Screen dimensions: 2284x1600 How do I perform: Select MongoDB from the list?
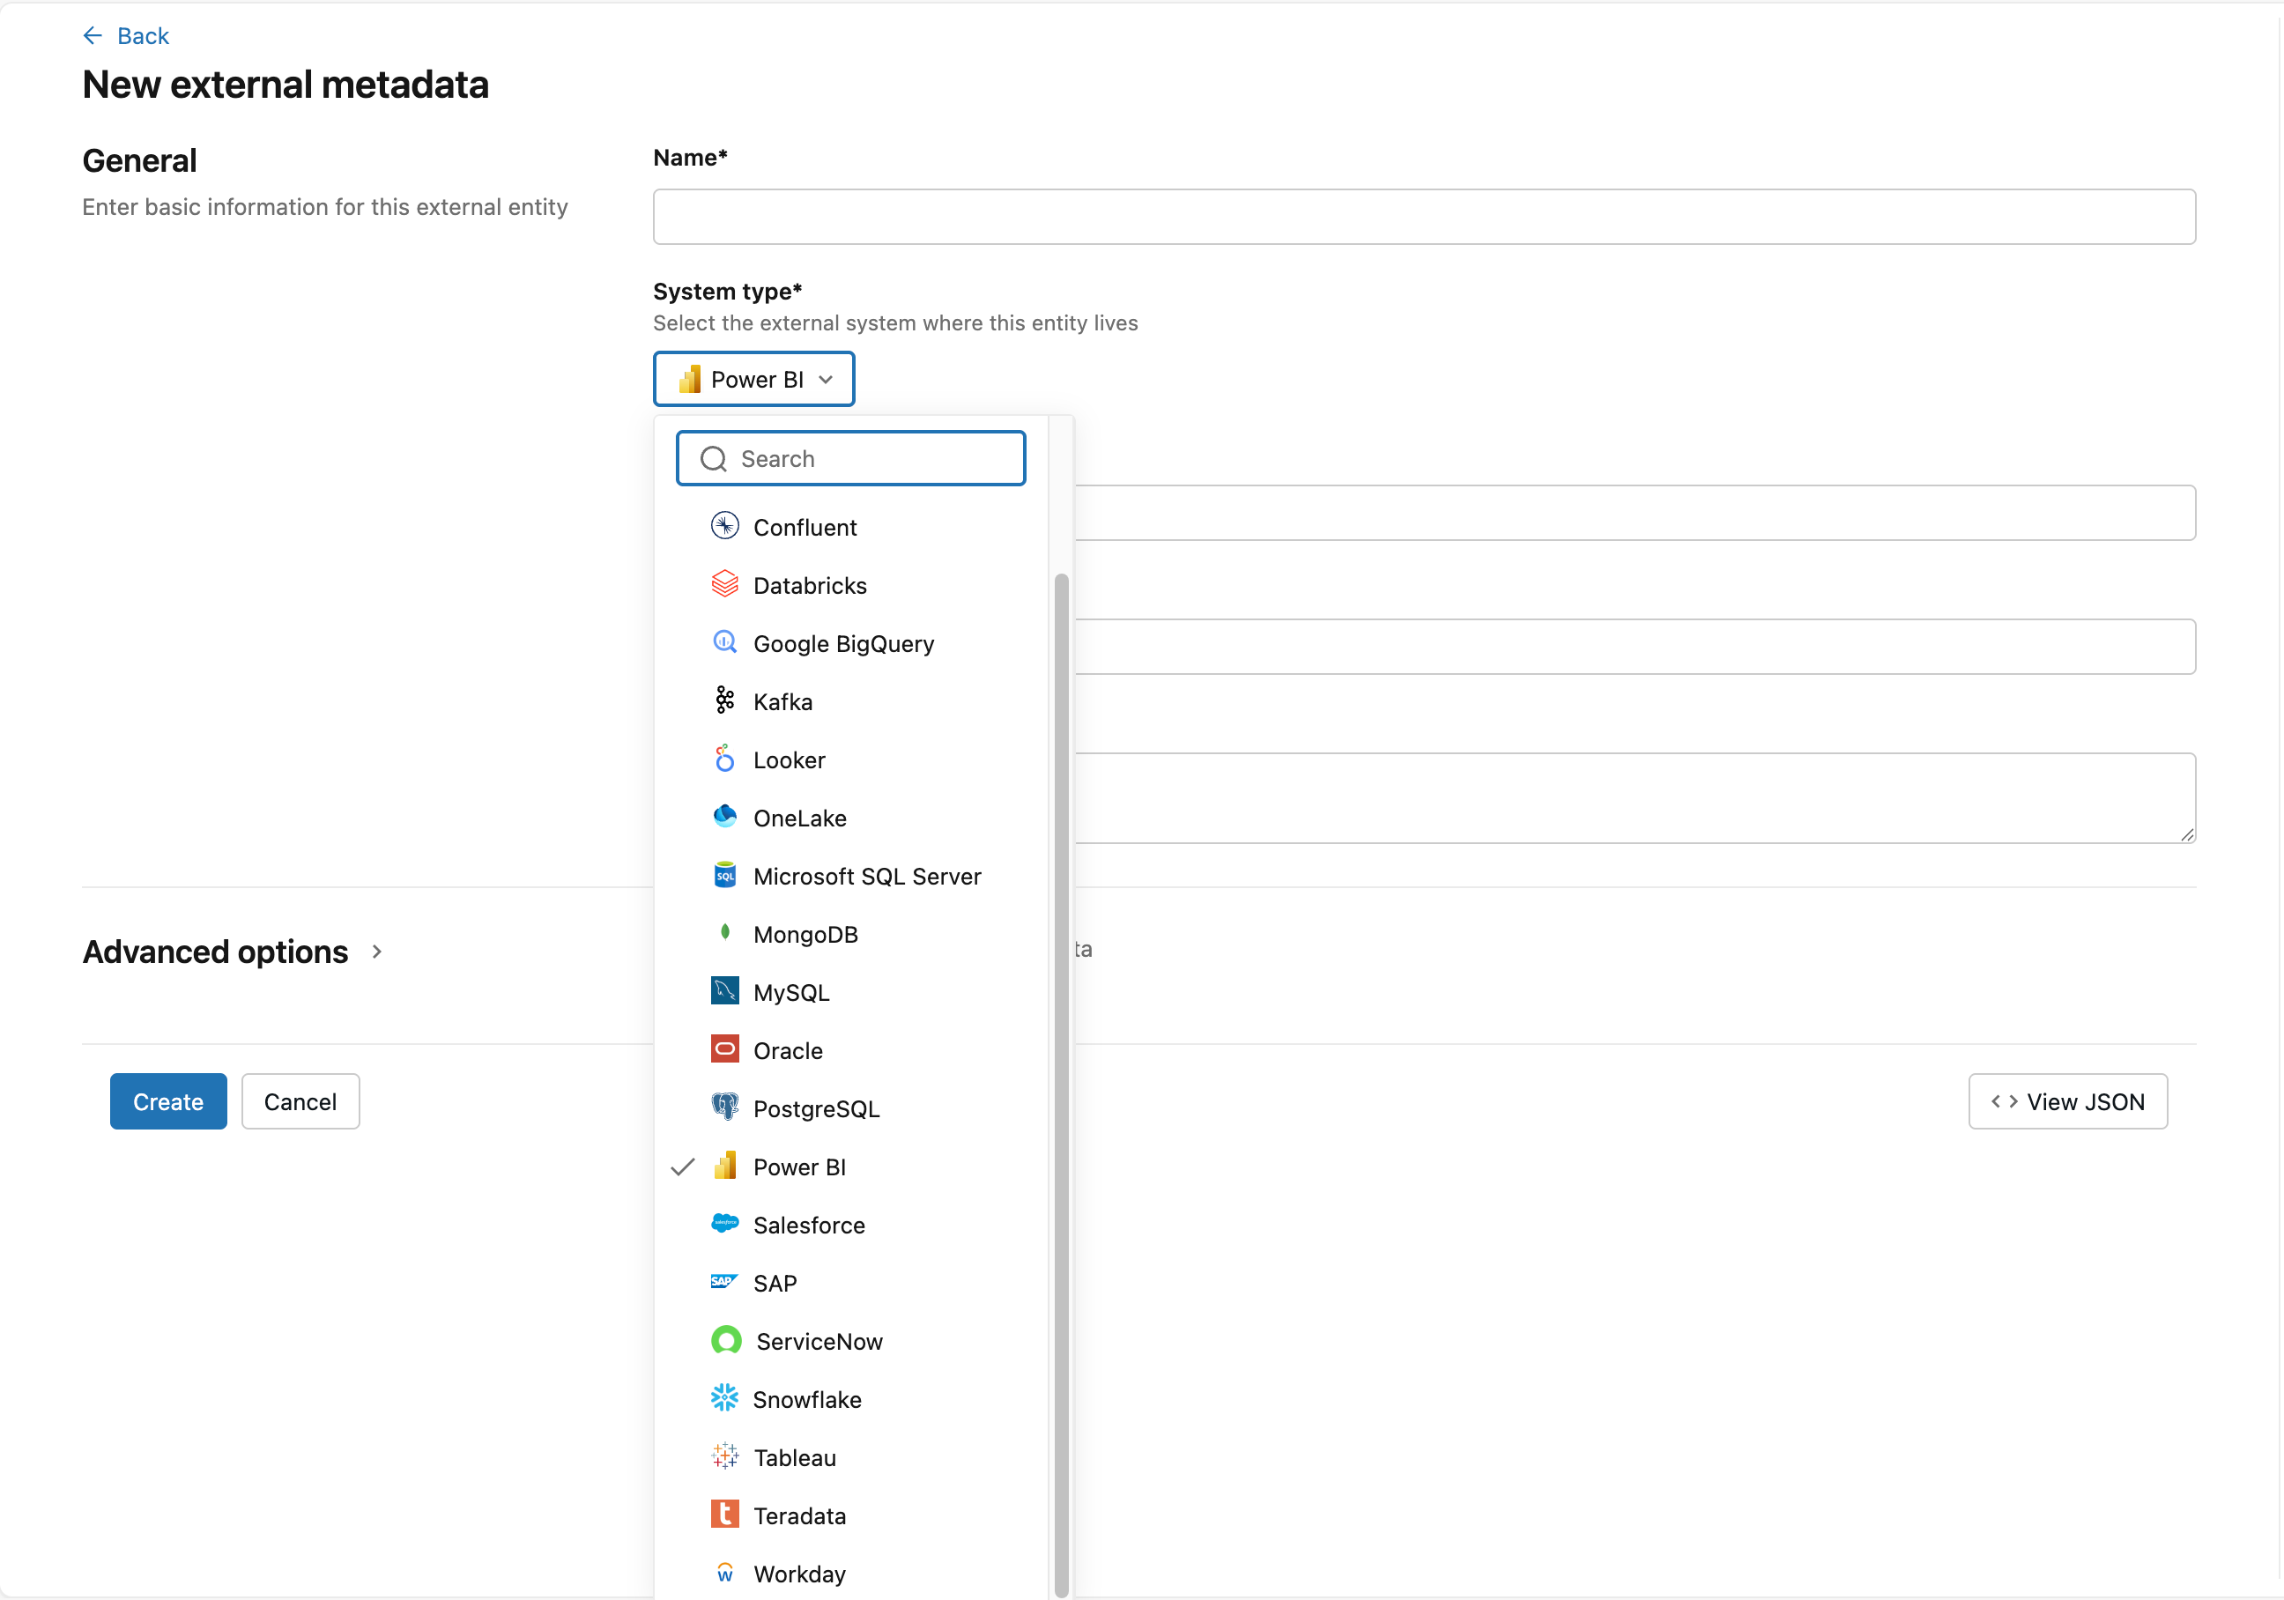coord(850,934)
